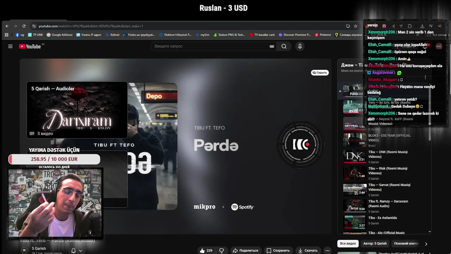Image resolution: width=451 pixels, height=254 pixels.
Task: Open playlist options three-dot menu
Action: pos(425,77)
